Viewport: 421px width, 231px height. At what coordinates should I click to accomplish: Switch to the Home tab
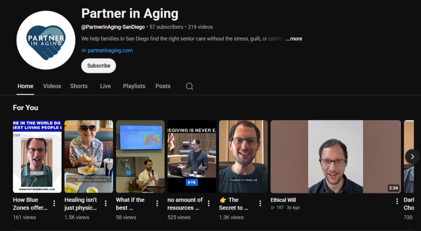point(25,86)
